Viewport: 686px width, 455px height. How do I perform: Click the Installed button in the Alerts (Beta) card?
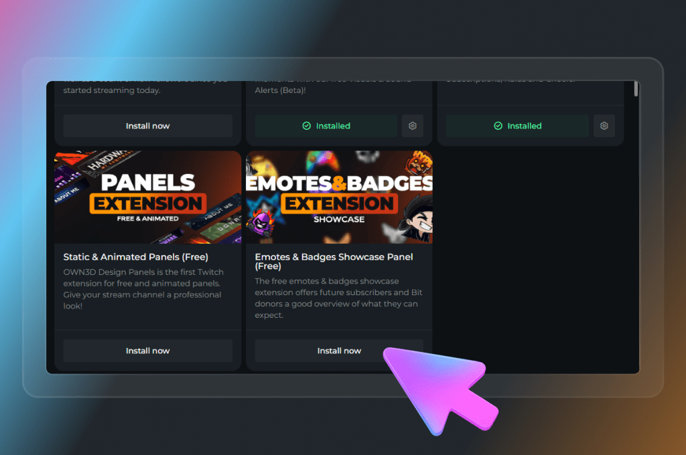326,126
